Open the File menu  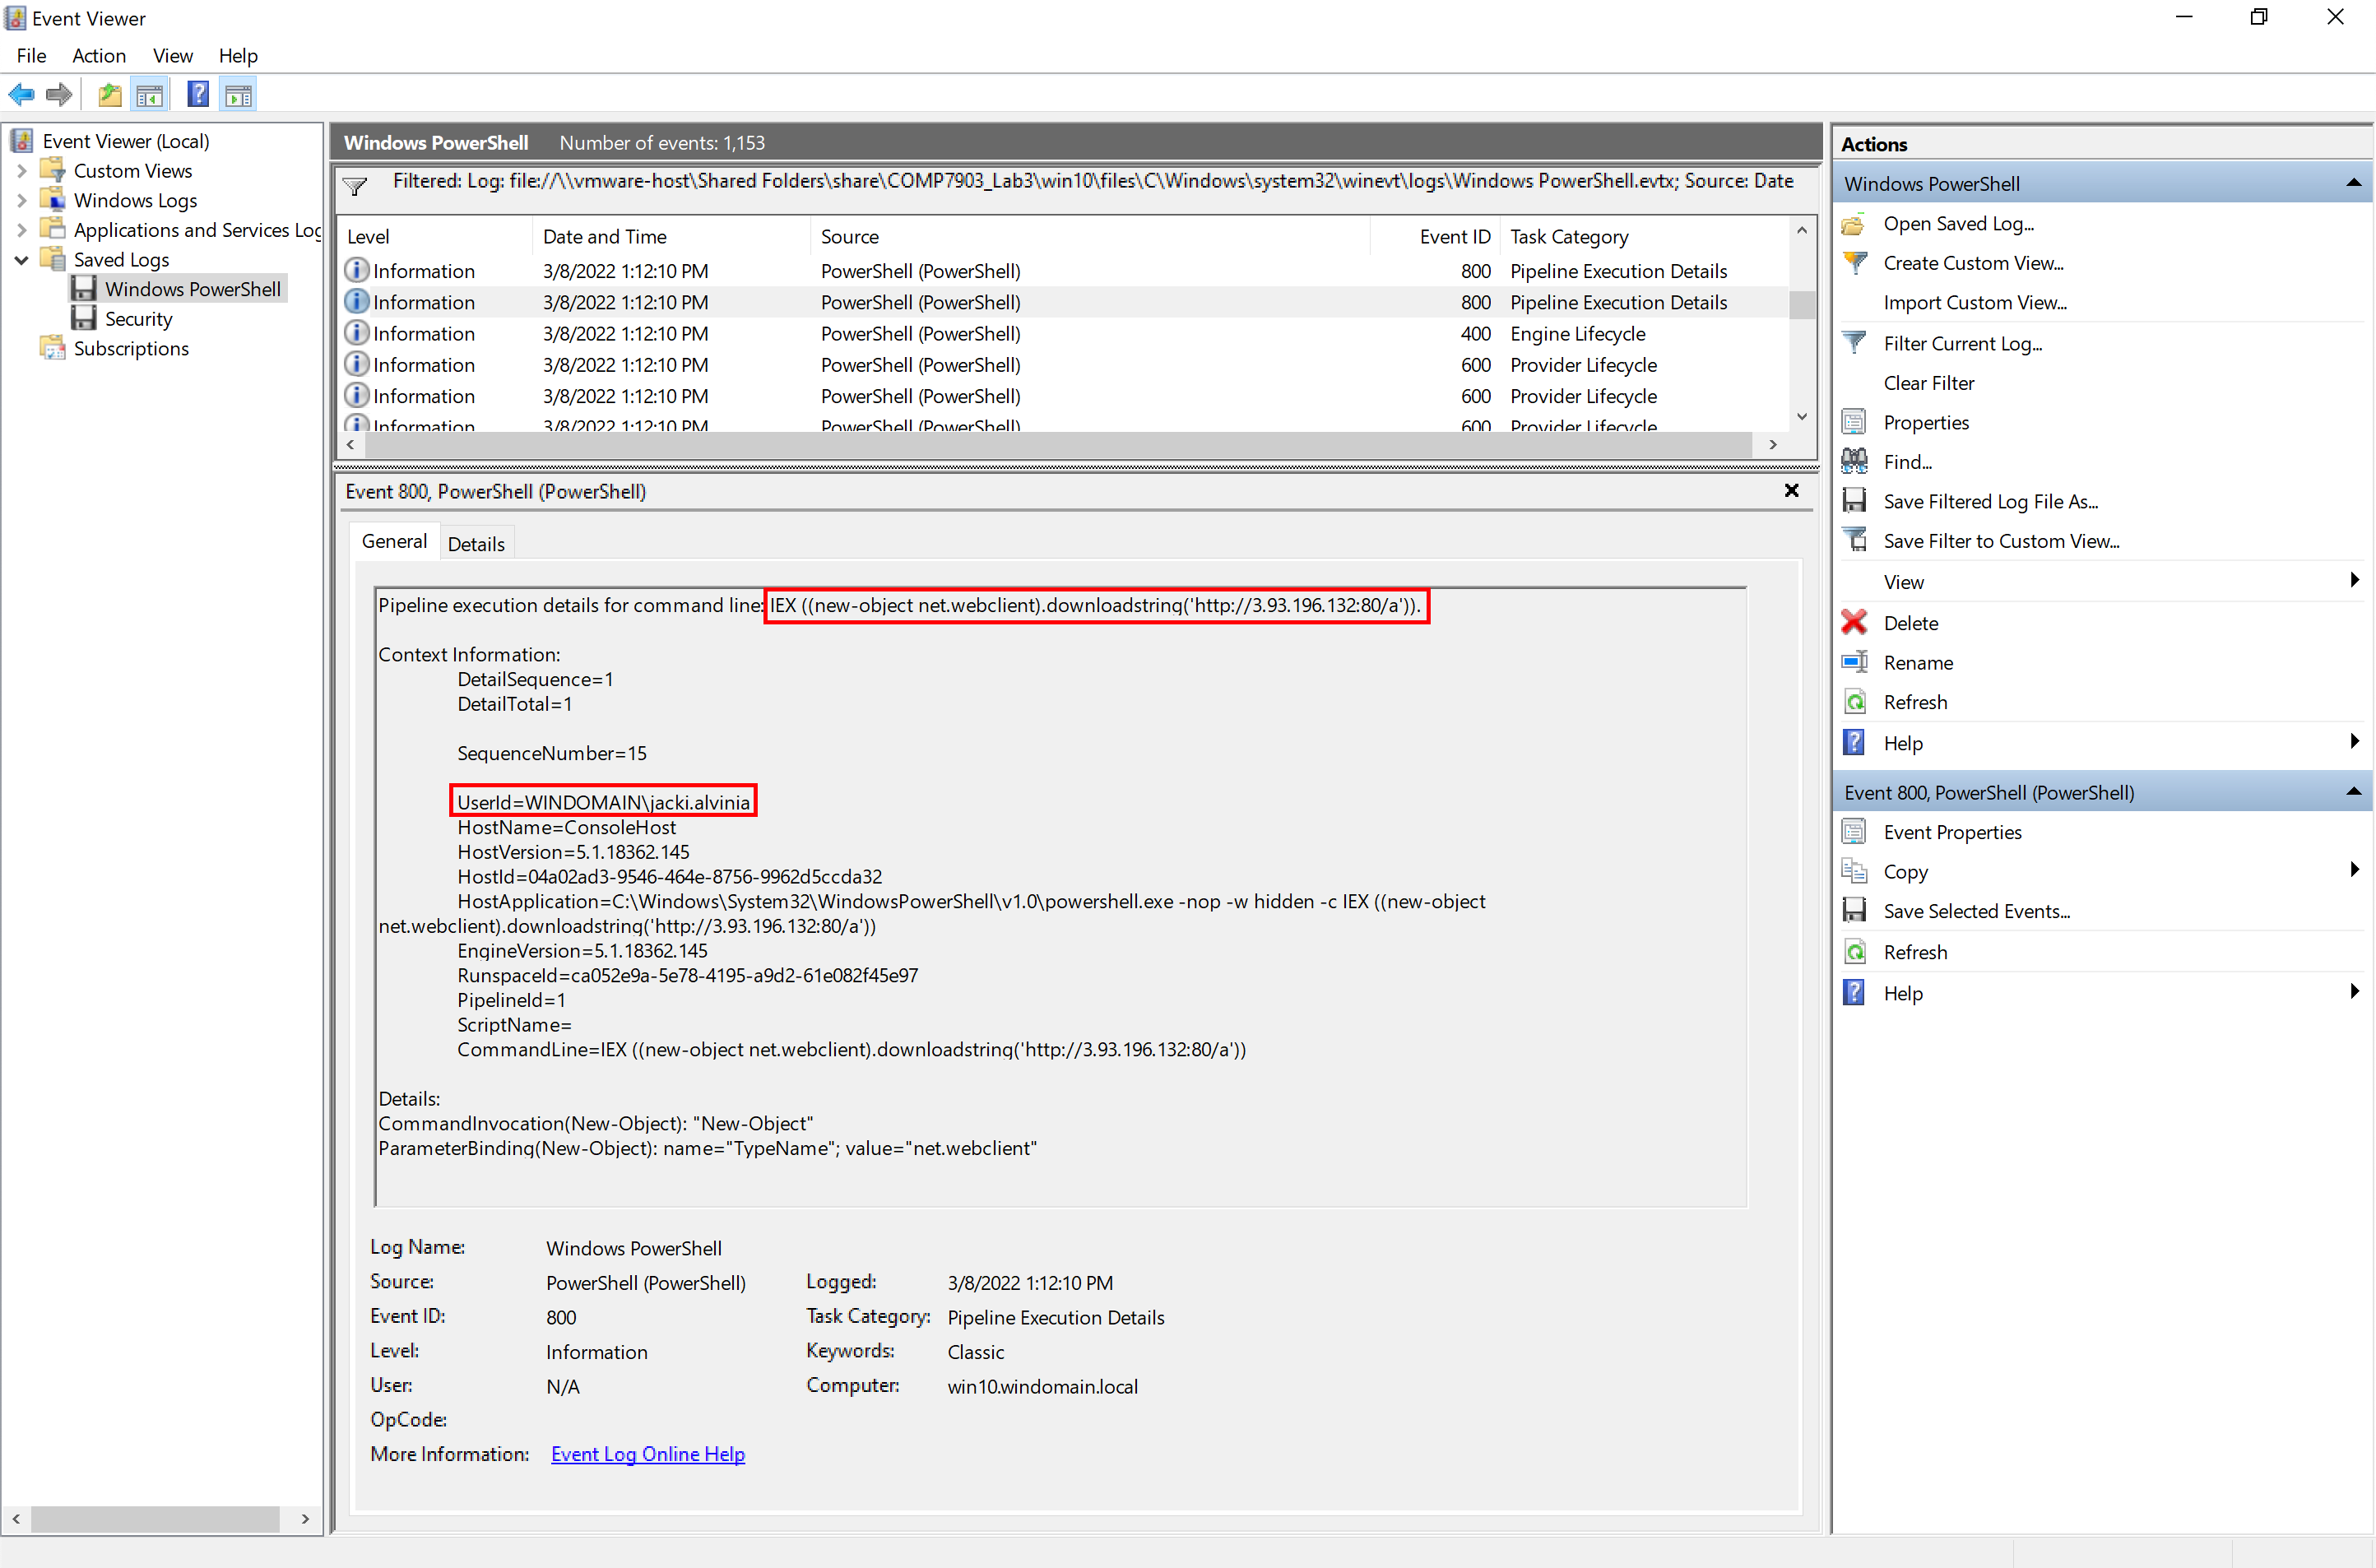point(31,56)
